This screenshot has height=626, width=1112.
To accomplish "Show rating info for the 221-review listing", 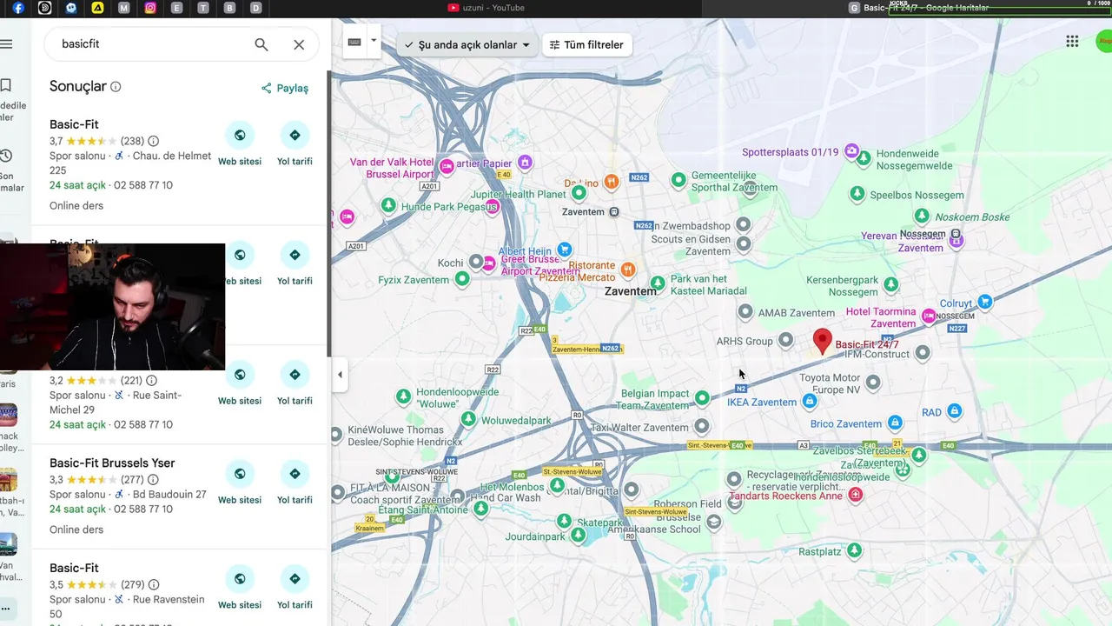I will click(x=152, y=381).
